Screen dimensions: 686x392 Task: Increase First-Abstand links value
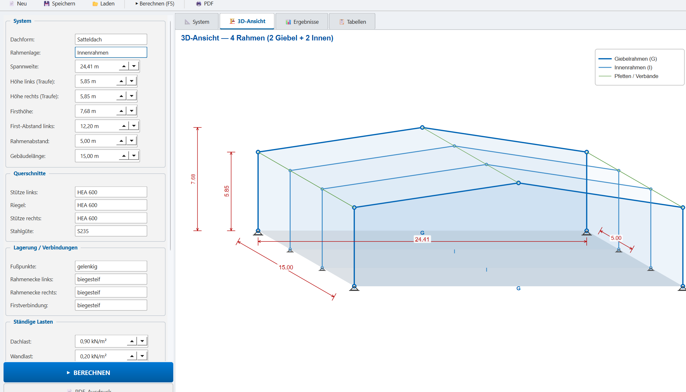[x=124, y=126]
